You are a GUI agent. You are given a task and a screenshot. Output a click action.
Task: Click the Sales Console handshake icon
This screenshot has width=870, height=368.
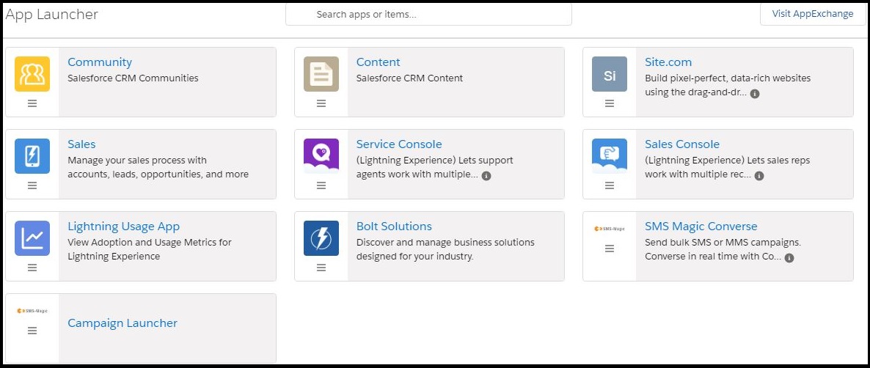(610, 155)
